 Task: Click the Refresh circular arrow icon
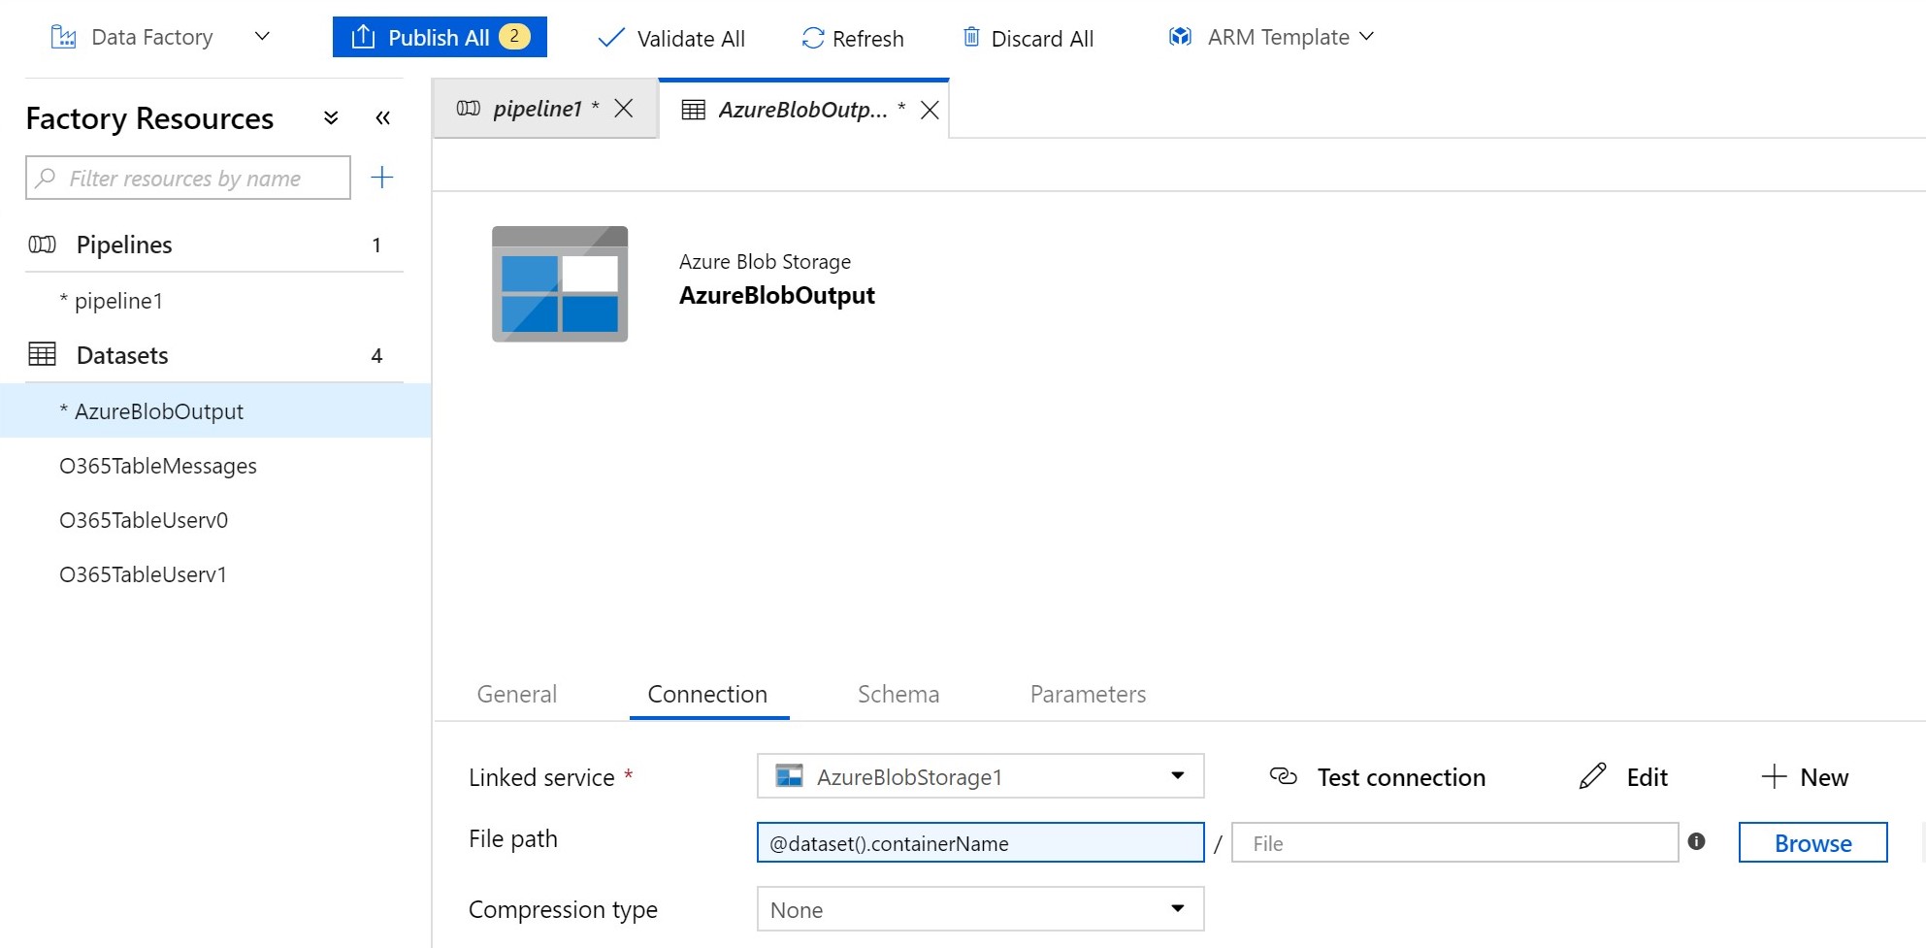pyautogui.click(x=813, y=38)
